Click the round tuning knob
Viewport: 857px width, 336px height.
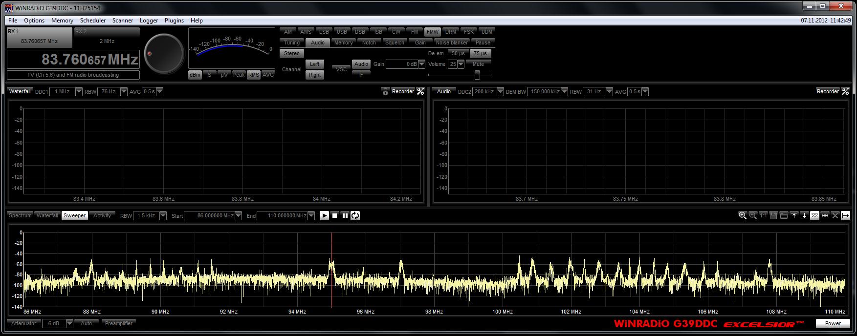click(164, 53)
